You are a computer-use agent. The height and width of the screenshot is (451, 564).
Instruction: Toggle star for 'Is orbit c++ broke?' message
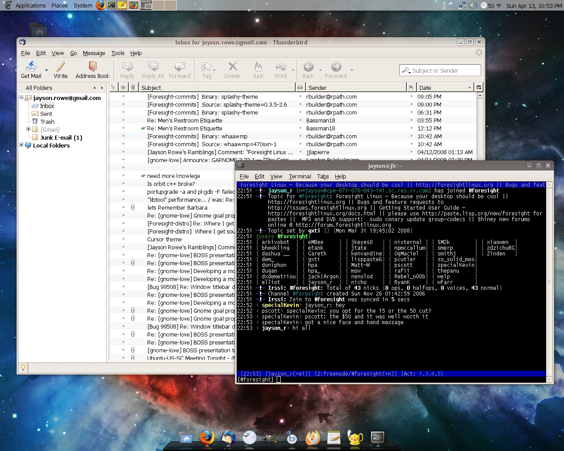click(x=123, y=184)
